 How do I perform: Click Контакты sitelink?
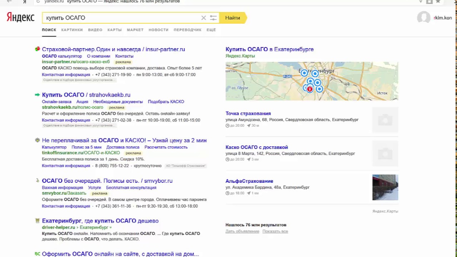124,56
